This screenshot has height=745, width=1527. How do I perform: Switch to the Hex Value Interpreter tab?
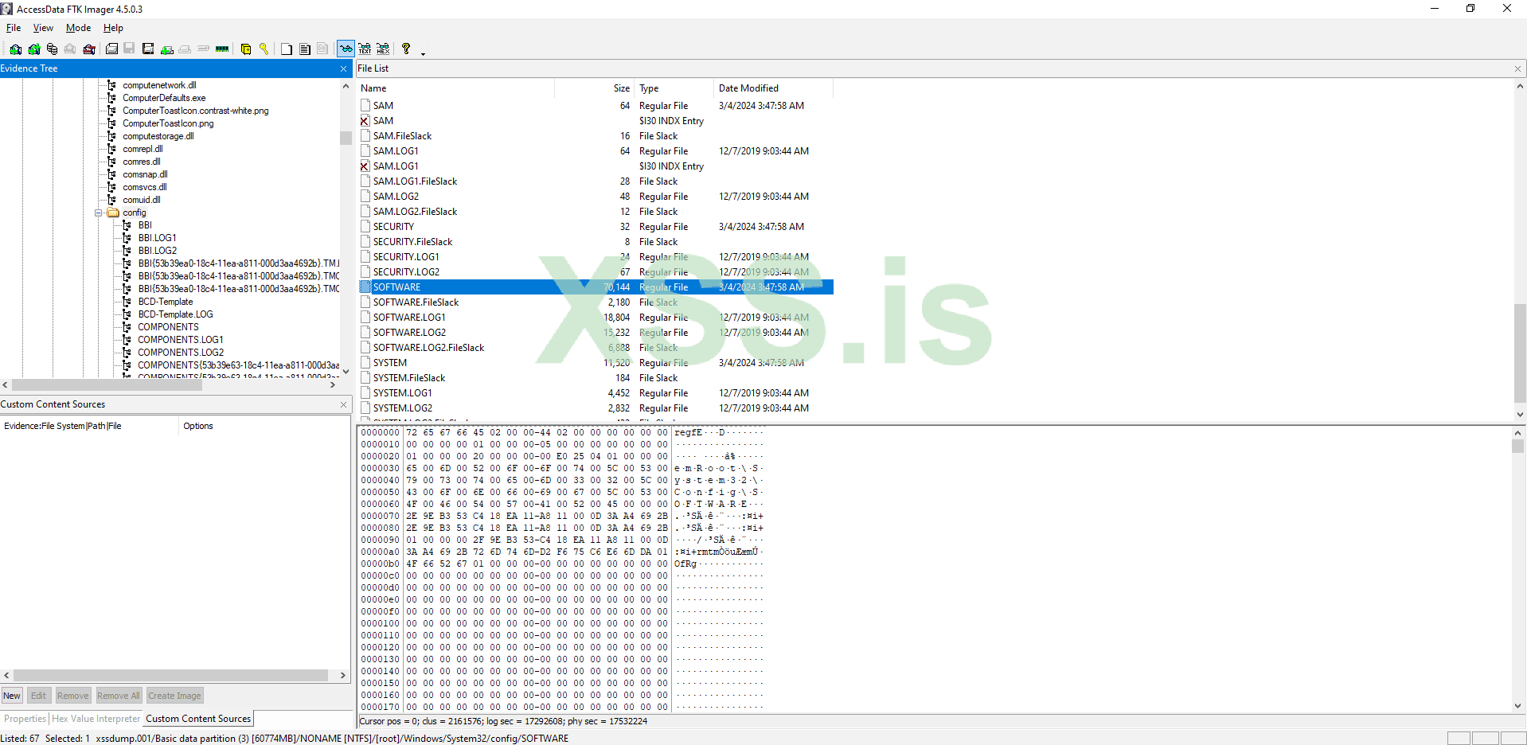(96, 719)
